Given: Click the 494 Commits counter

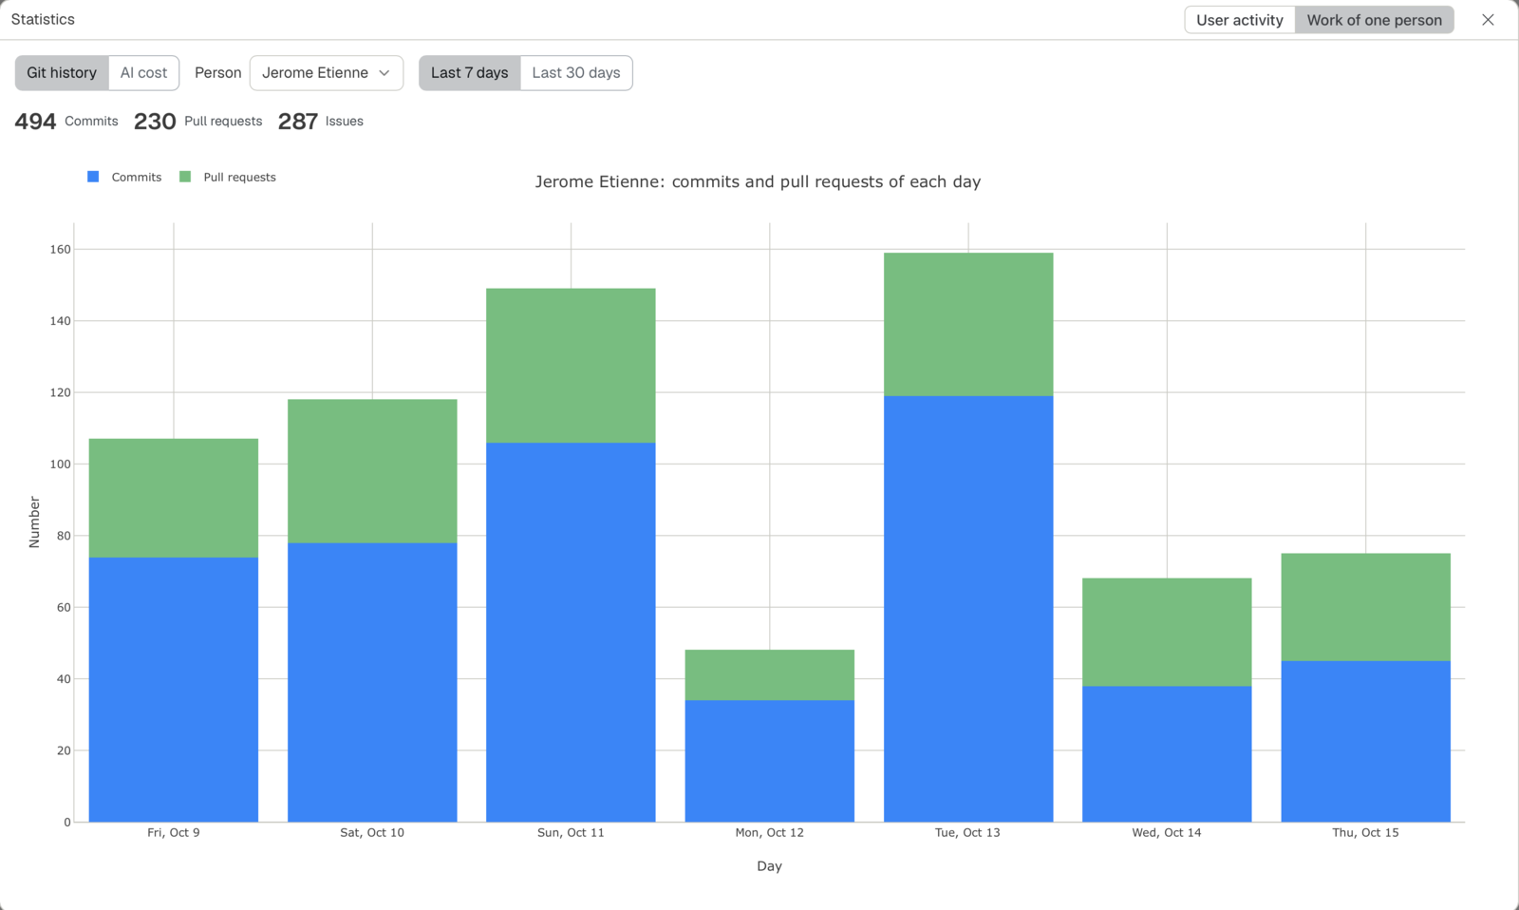Looking at the screenshot, I should [x=66, y=122].
